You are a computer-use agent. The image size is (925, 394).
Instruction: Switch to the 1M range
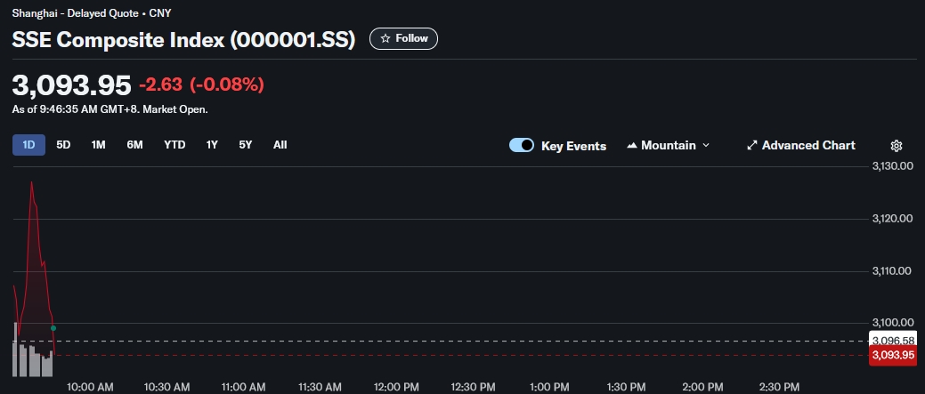[99, 145]
